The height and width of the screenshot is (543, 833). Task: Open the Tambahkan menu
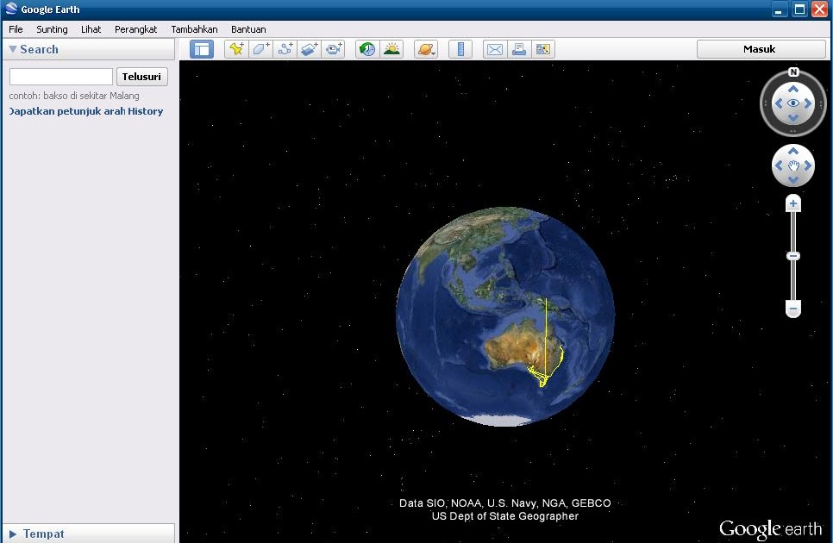(194, 29)
